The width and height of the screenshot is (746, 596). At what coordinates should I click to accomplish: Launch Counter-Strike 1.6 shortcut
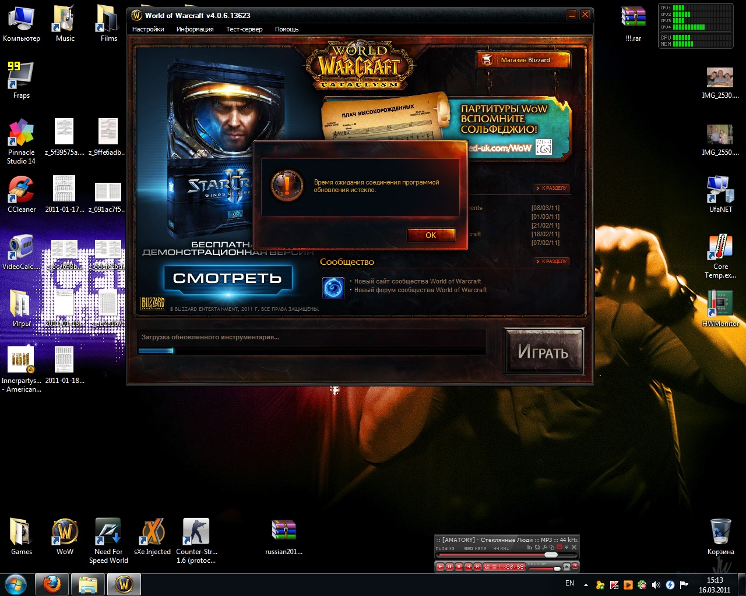196,541
